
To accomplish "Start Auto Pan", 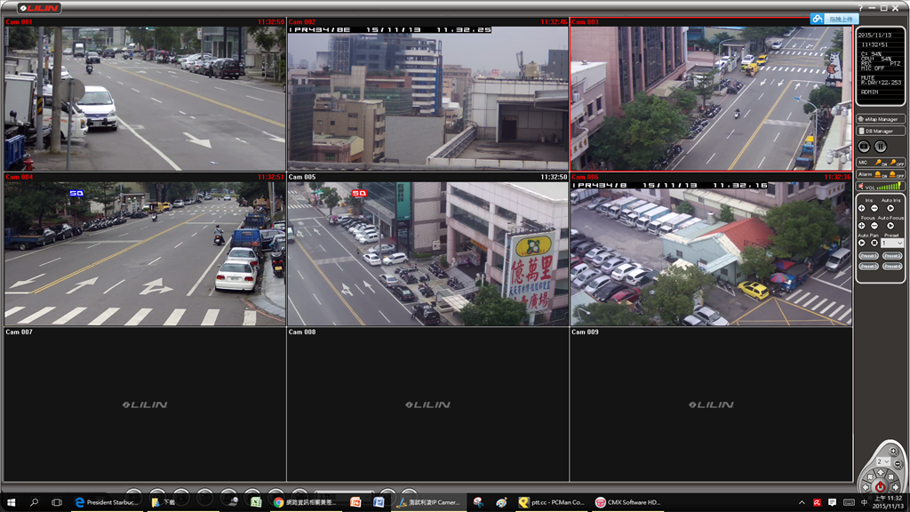I will click(862, 243).
